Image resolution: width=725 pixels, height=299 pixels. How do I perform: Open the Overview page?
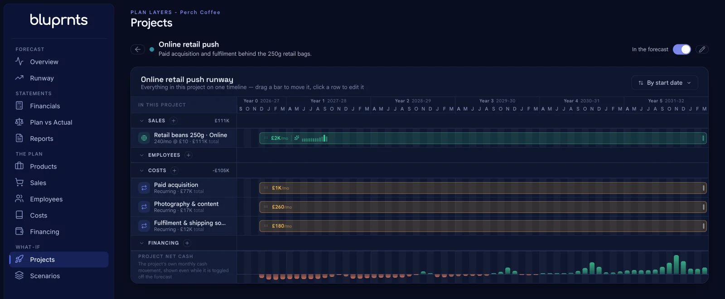59,62
